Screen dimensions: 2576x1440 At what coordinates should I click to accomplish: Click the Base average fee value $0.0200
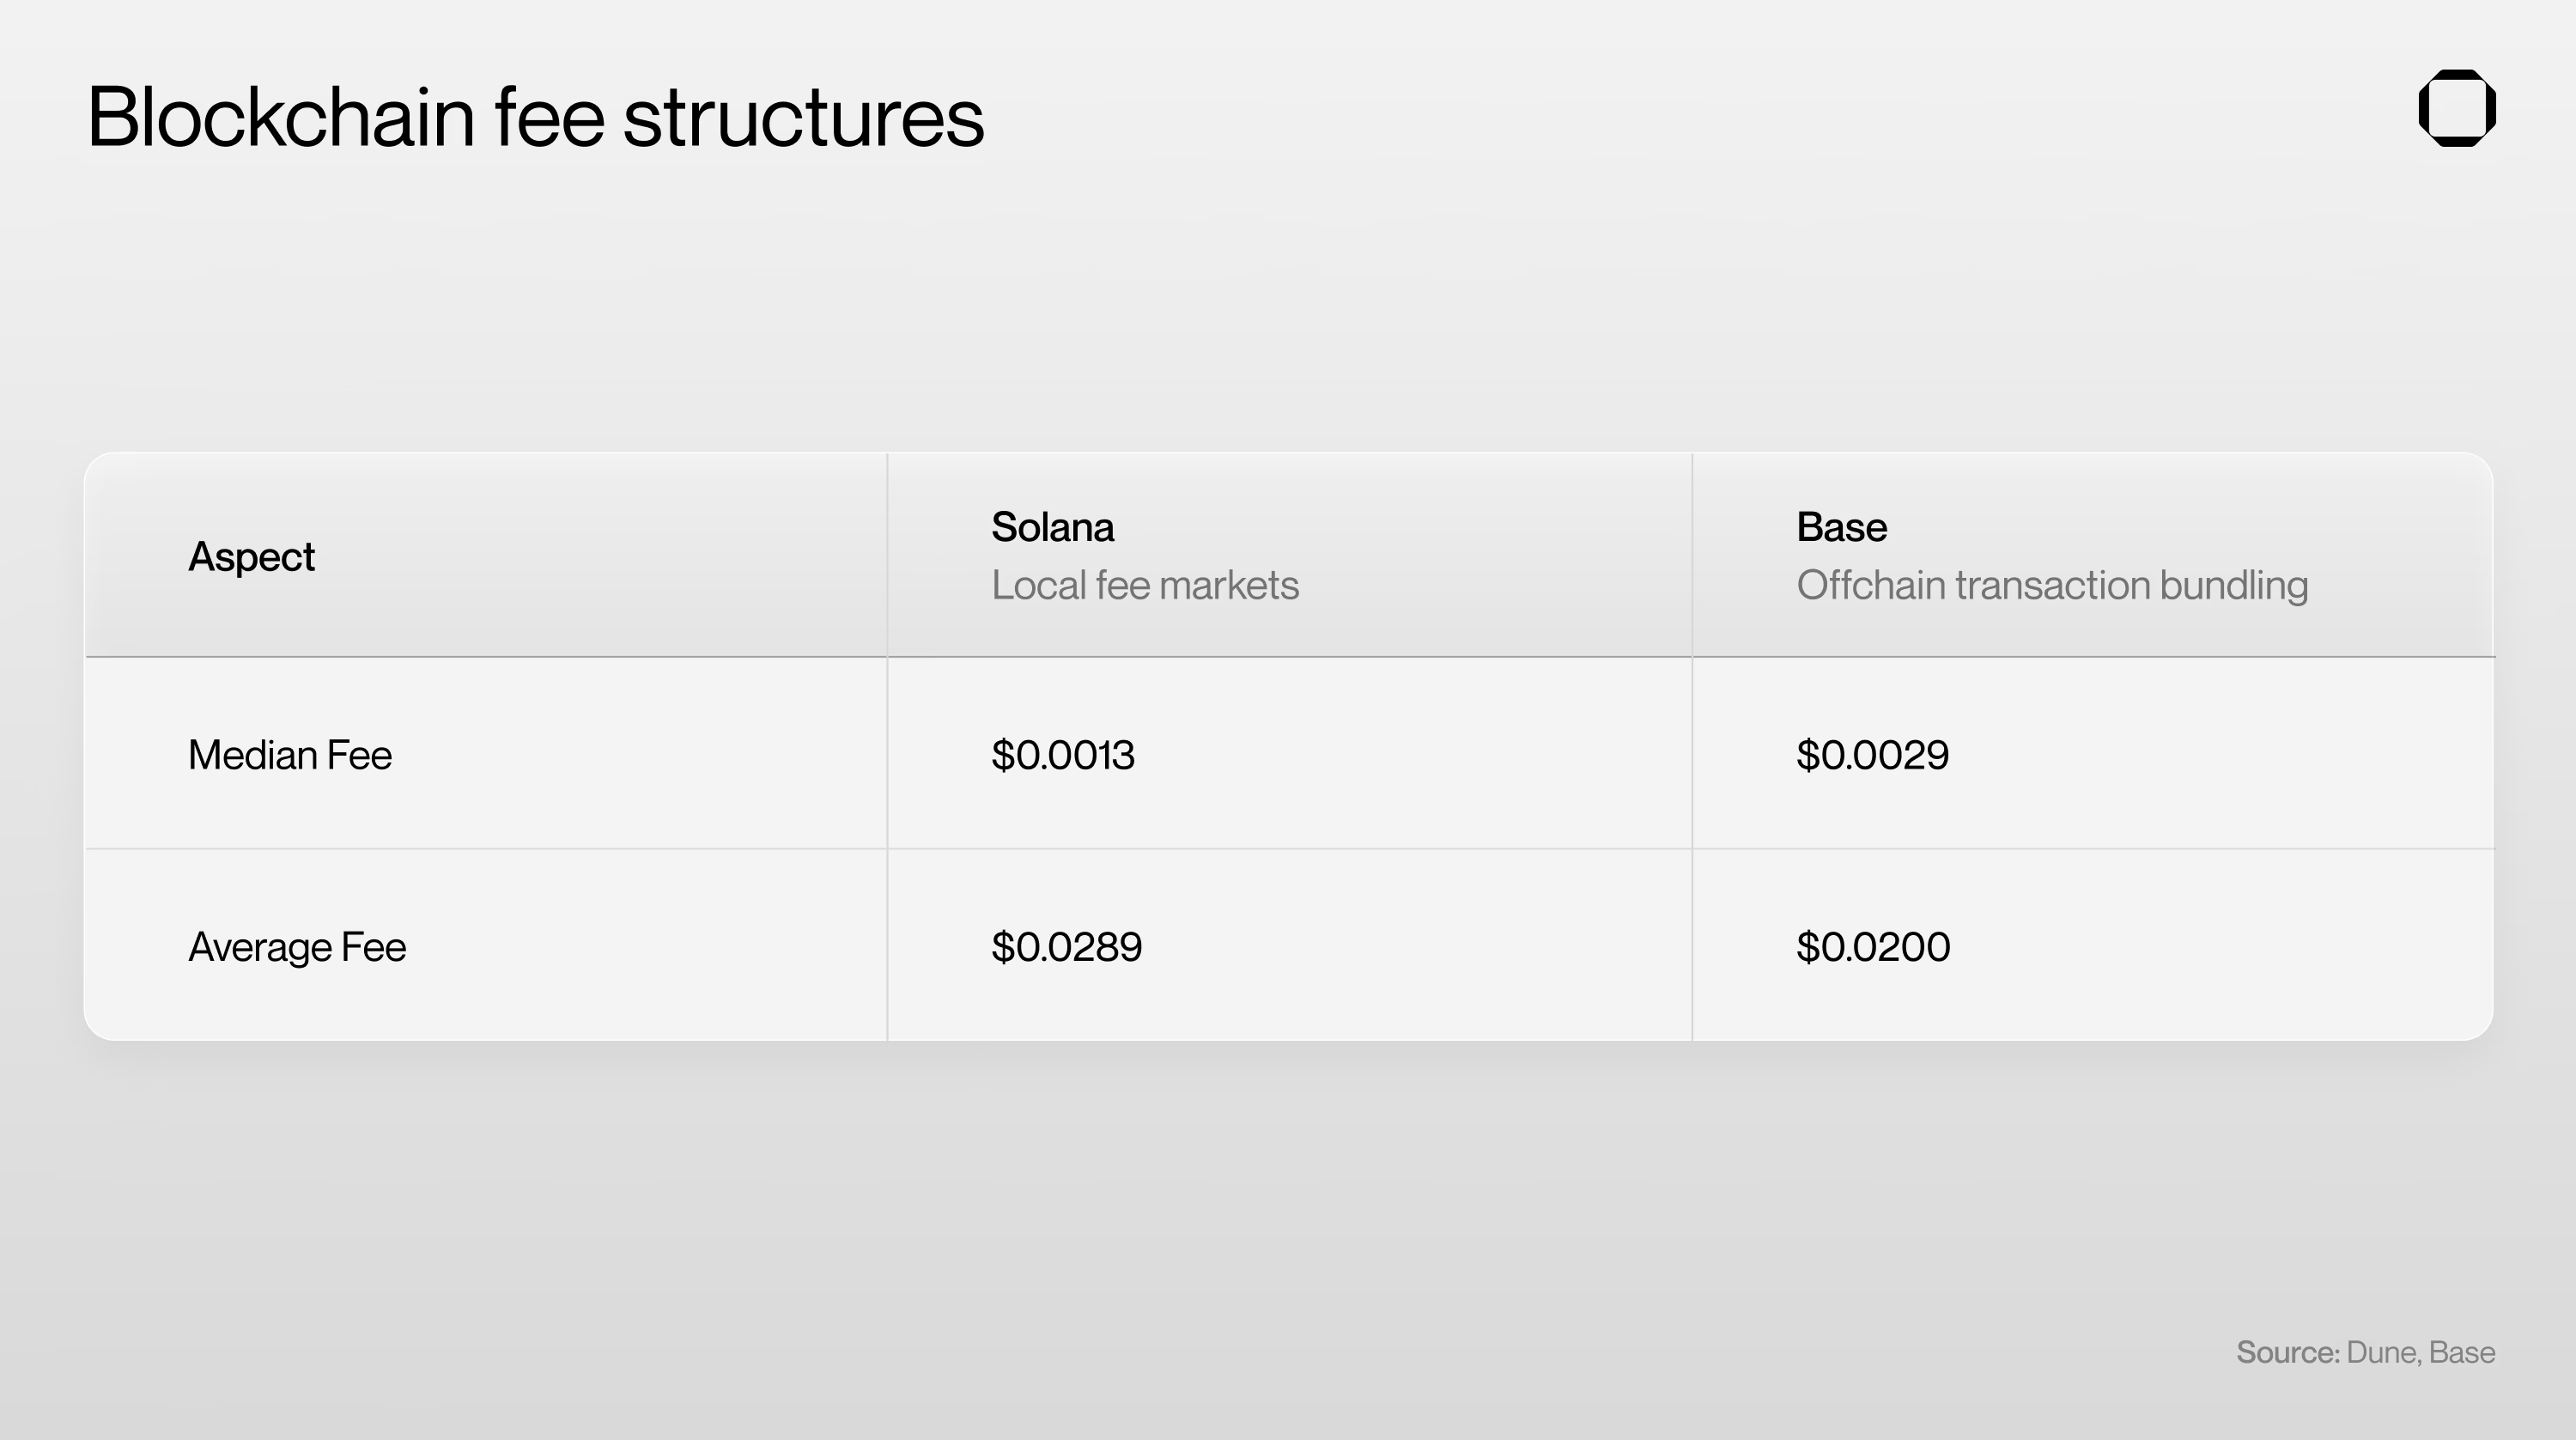point(1873,947)
